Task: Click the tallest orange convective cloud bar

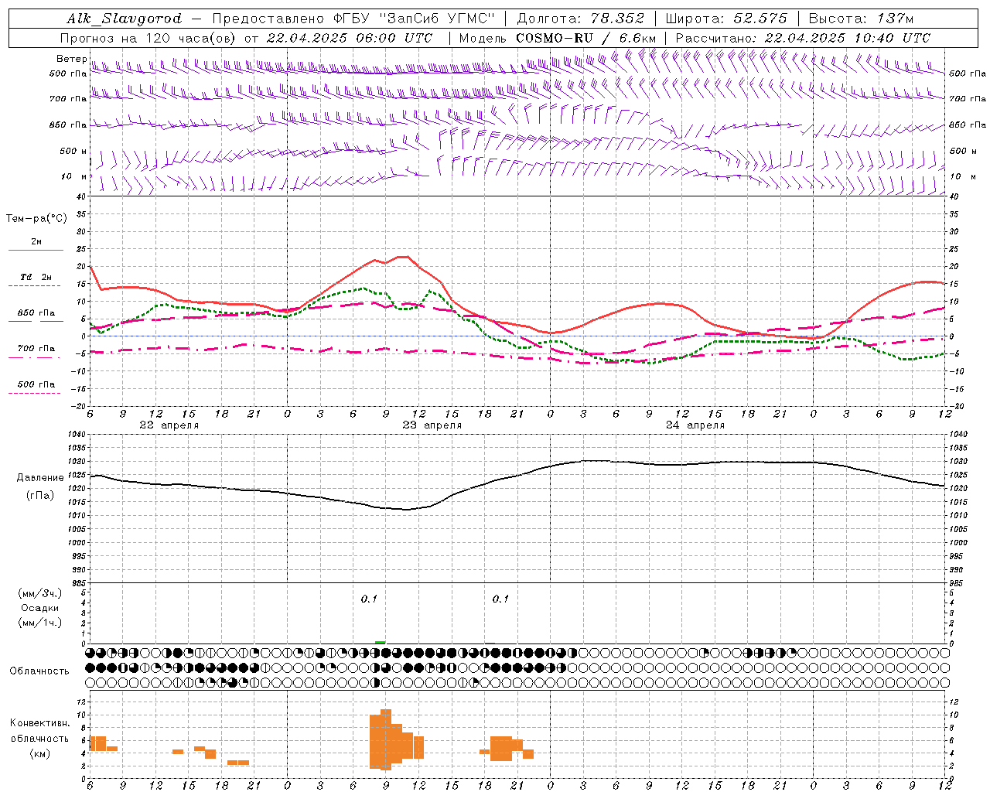Action: (x=386, y=739)
